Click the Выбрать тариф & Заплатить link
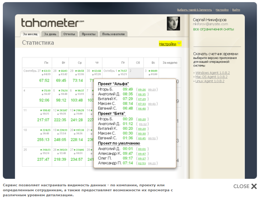 coord(194,10)
